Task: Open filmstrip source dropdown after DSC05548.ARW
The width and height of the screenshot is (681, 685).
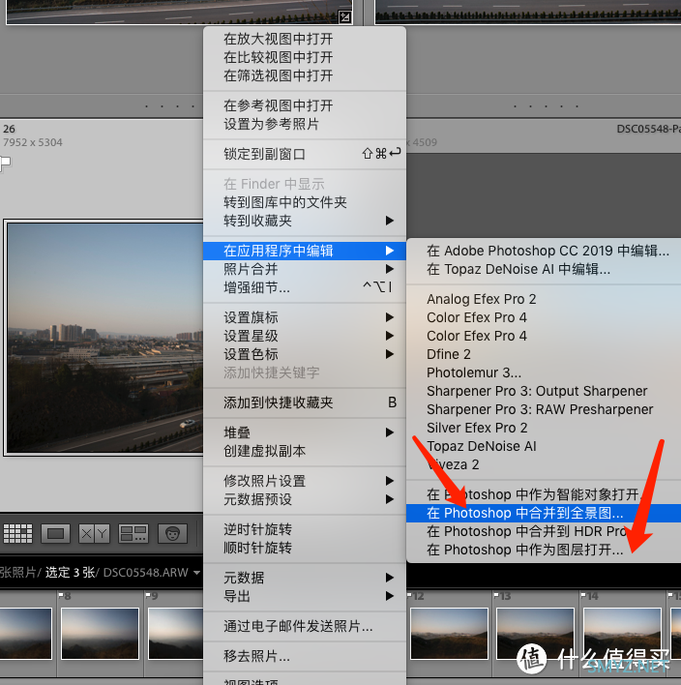Action: (x=196, y=573)
